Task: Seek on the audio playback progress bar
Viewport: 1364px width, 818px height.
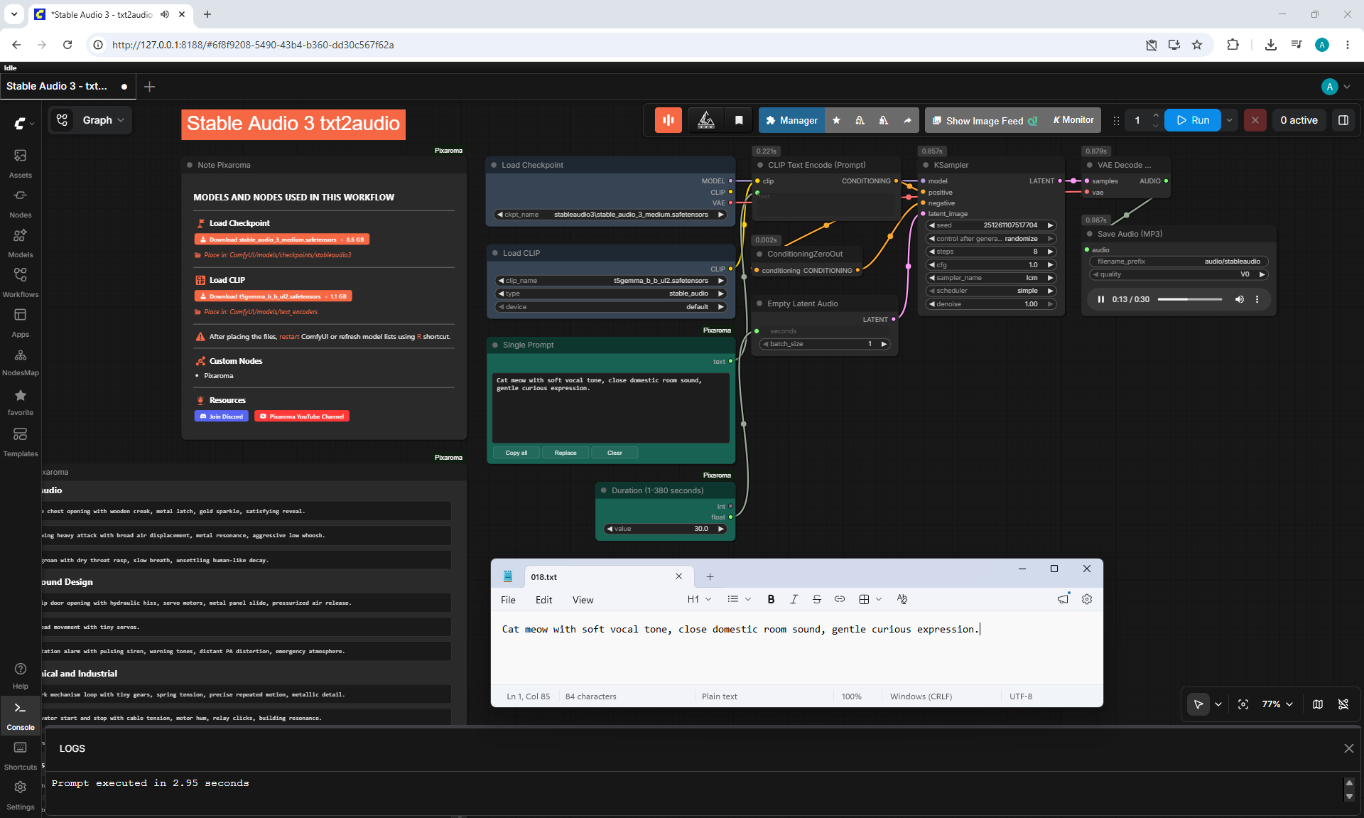Action: click(x=1189, y=299)
